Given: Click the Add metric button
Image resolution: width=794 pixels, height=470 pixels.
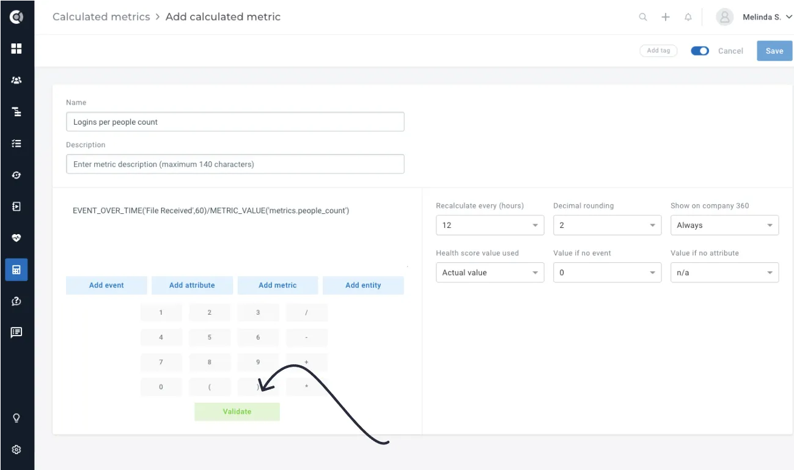Looking at the screenshot, I should (x=278, y=285).
